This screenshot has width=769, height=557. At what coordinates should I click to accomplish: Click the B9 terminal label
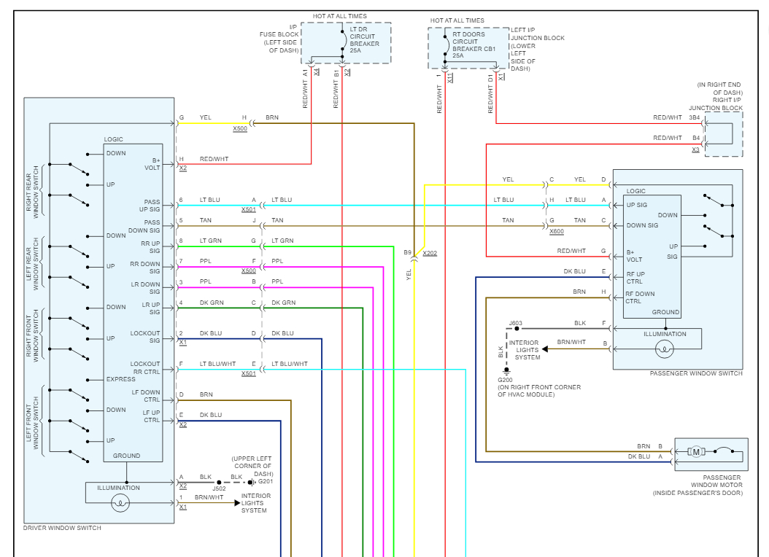(408, 253)
